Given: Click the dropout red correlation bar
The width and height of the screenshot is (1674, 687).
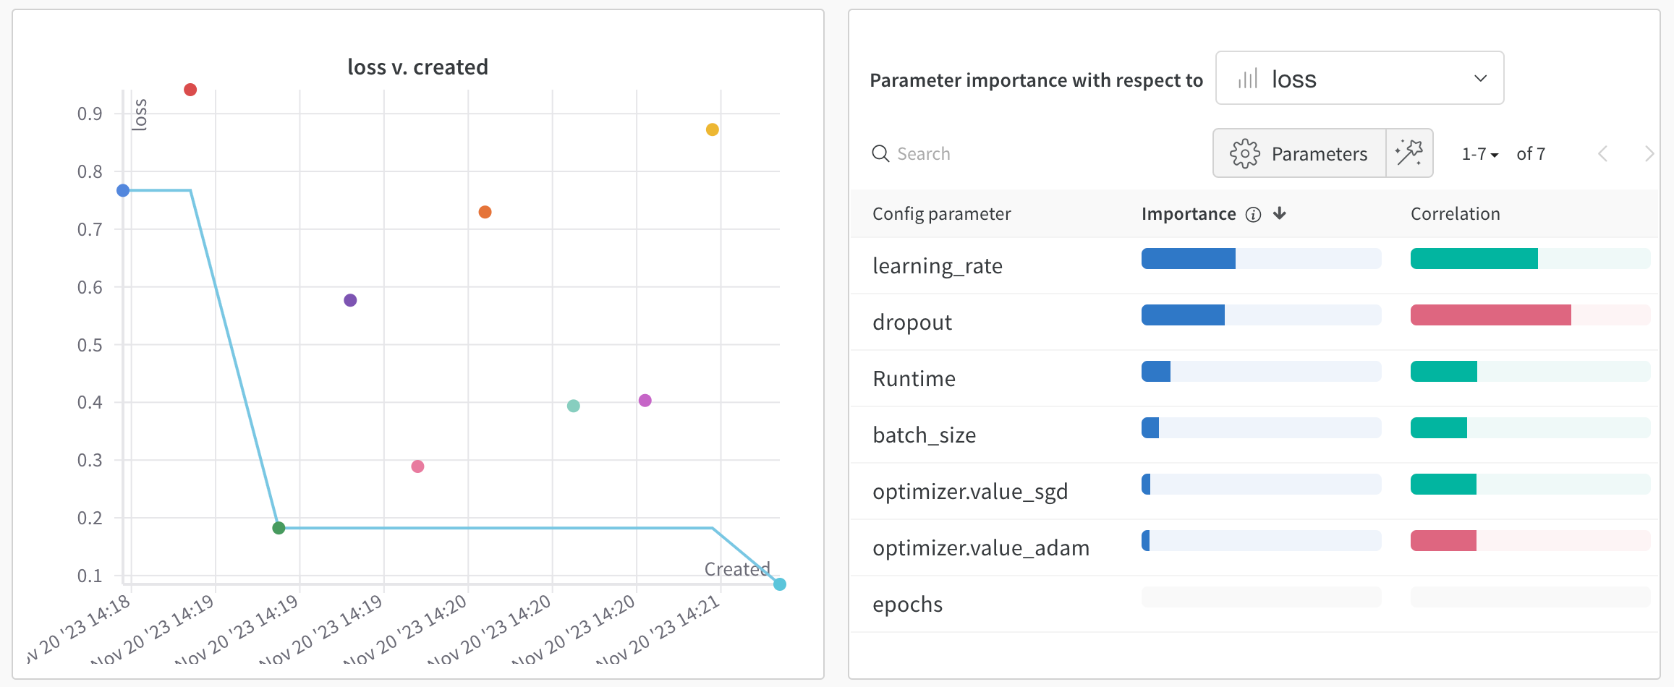Looking at the screenshot, I should [x=1490, y=315].
